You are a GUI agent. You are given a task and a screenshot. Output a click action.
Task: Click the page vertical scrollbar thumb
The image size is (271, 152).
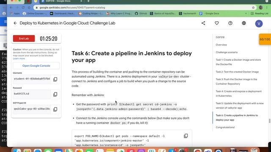[x=269, y=121]
